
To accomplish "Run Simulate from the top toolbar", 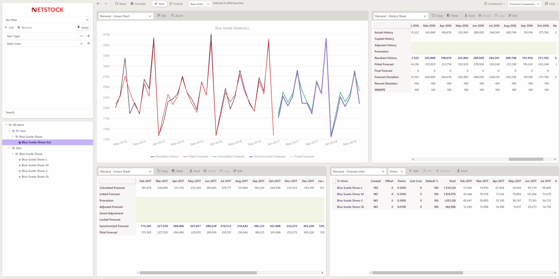I will tap(138, 4).
